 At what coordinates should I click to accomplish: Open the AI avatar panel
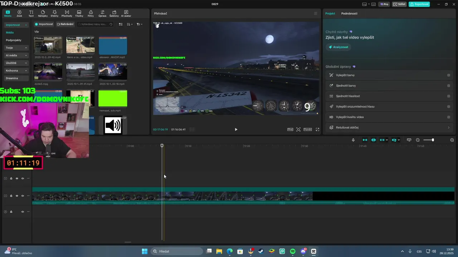coord(126,14)
